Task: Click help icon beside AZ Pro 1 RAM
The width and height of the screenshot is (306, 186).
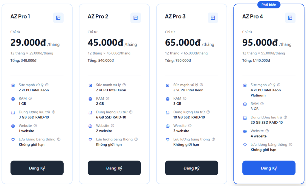Action: pyautogui.click(x=30, y=99)
